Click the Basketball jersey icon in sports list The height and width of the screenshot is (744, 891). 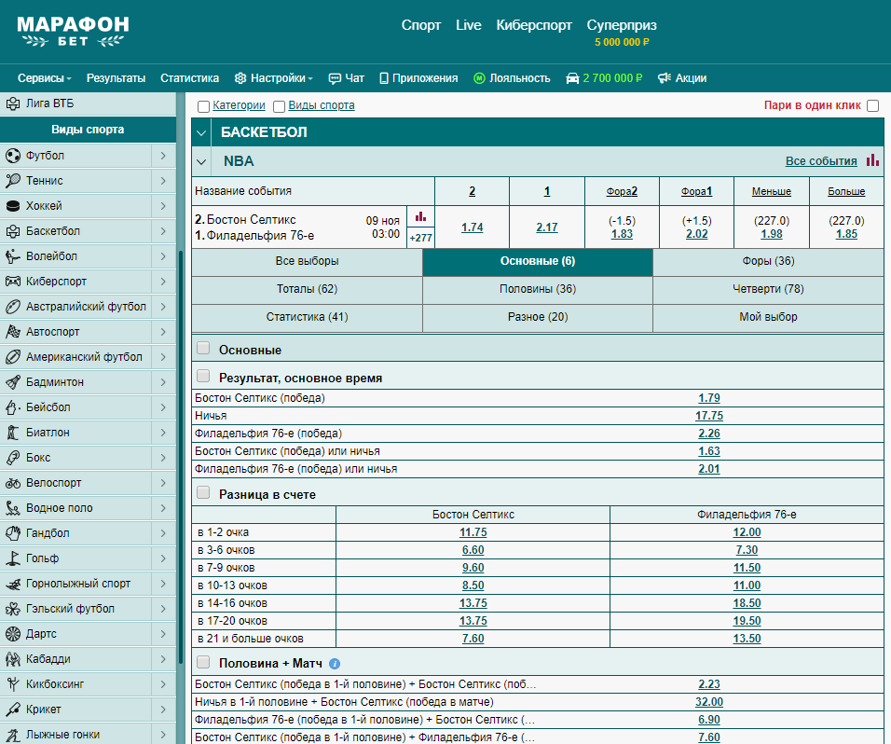pyautogui.click(x=12, y=231)
